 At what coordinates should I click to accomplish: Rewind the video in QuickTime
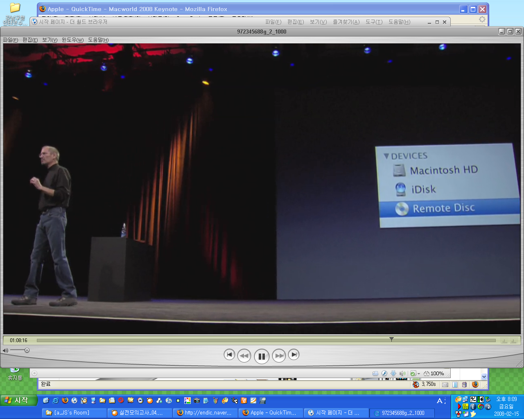coord(244,356)
